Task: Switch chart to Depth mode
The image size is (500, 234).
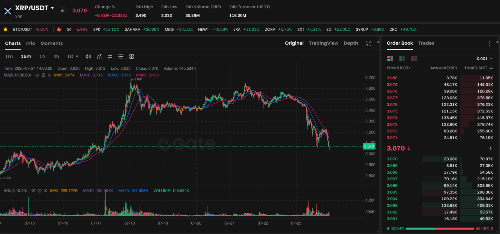Action: pyautogui.click(x=351, y=43)
